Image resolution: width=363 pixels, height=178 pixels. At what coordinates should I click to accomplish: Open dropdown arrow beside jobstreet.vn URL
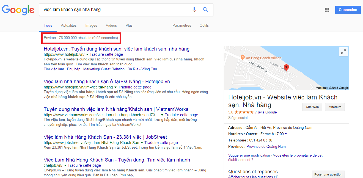click(142, 143)
